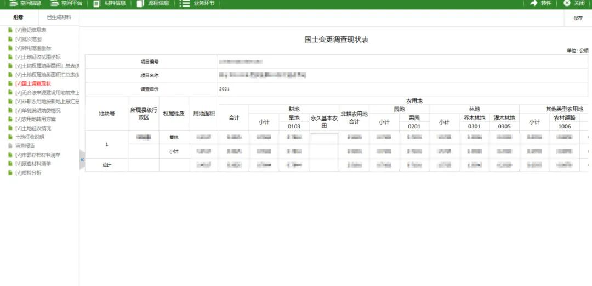The height and width of the screenshot is (286, 592).
Task: Click file icon beside 批次范围
Action: click(x=10, y=39)
